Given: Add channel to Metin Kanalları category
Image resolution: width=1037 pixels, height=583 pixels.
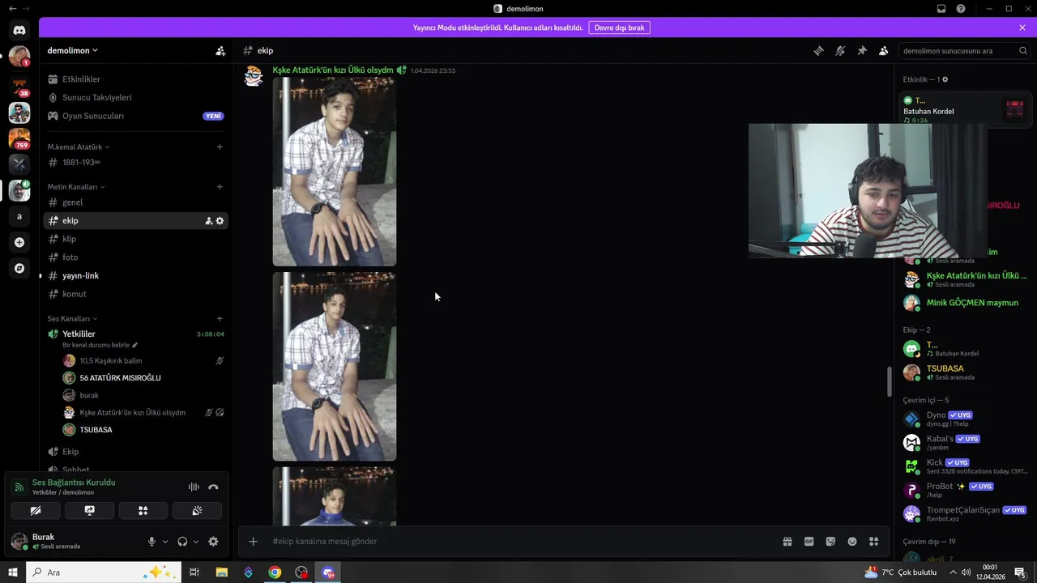Looking at the screenshot, I should (220, 187).
